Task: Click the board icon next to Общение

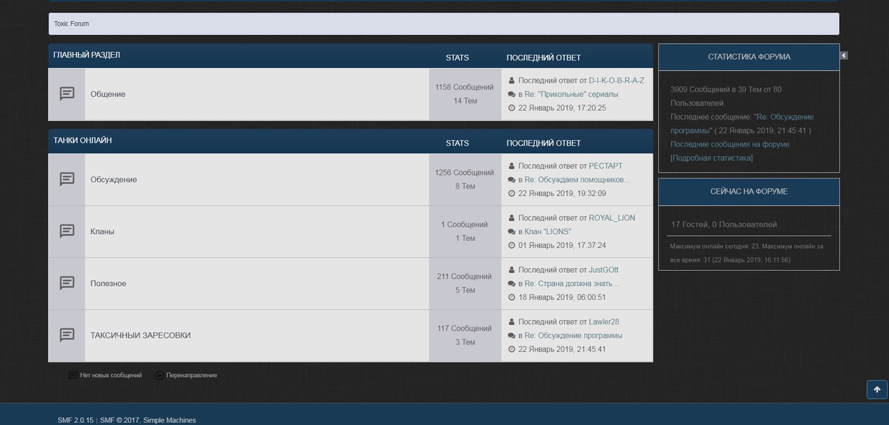Action: (67, 94)
